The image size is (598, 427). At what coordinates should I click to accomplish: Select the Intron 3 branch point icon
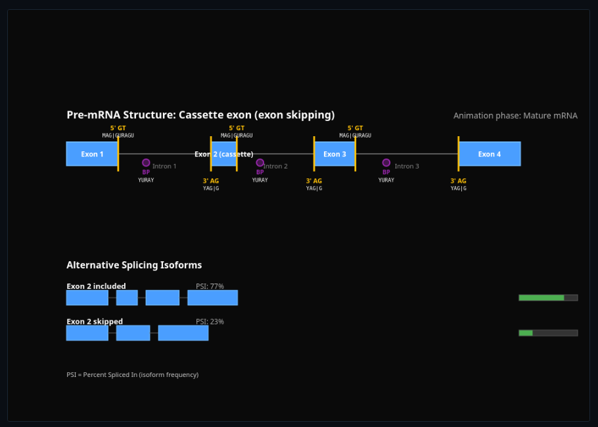[386, 163]
